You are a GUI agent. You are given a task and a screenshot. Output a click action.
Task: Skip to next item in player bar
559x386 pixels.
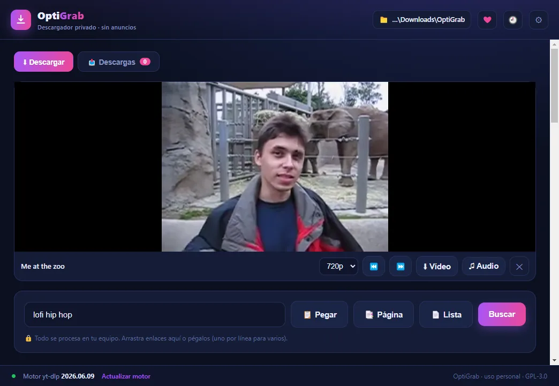(x=401, y=266)
